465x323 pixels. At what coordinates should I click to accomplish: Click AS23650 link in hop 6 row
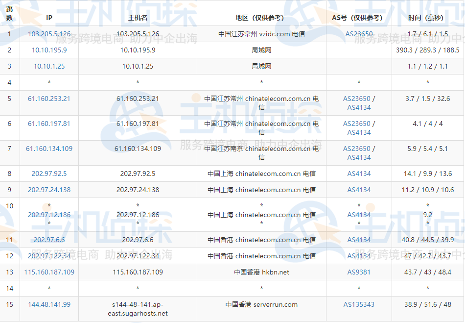(357, 124)
